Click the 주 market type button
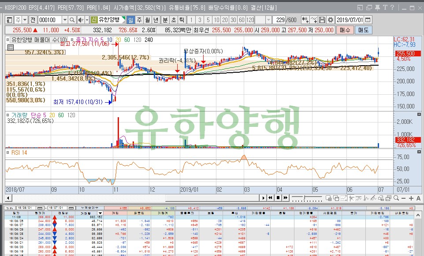 coord(18,20)
